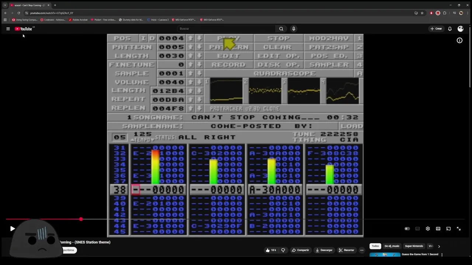Select the Todos filter chip
Viewport: 472px width, 265px height.
[x=375, y=246]
